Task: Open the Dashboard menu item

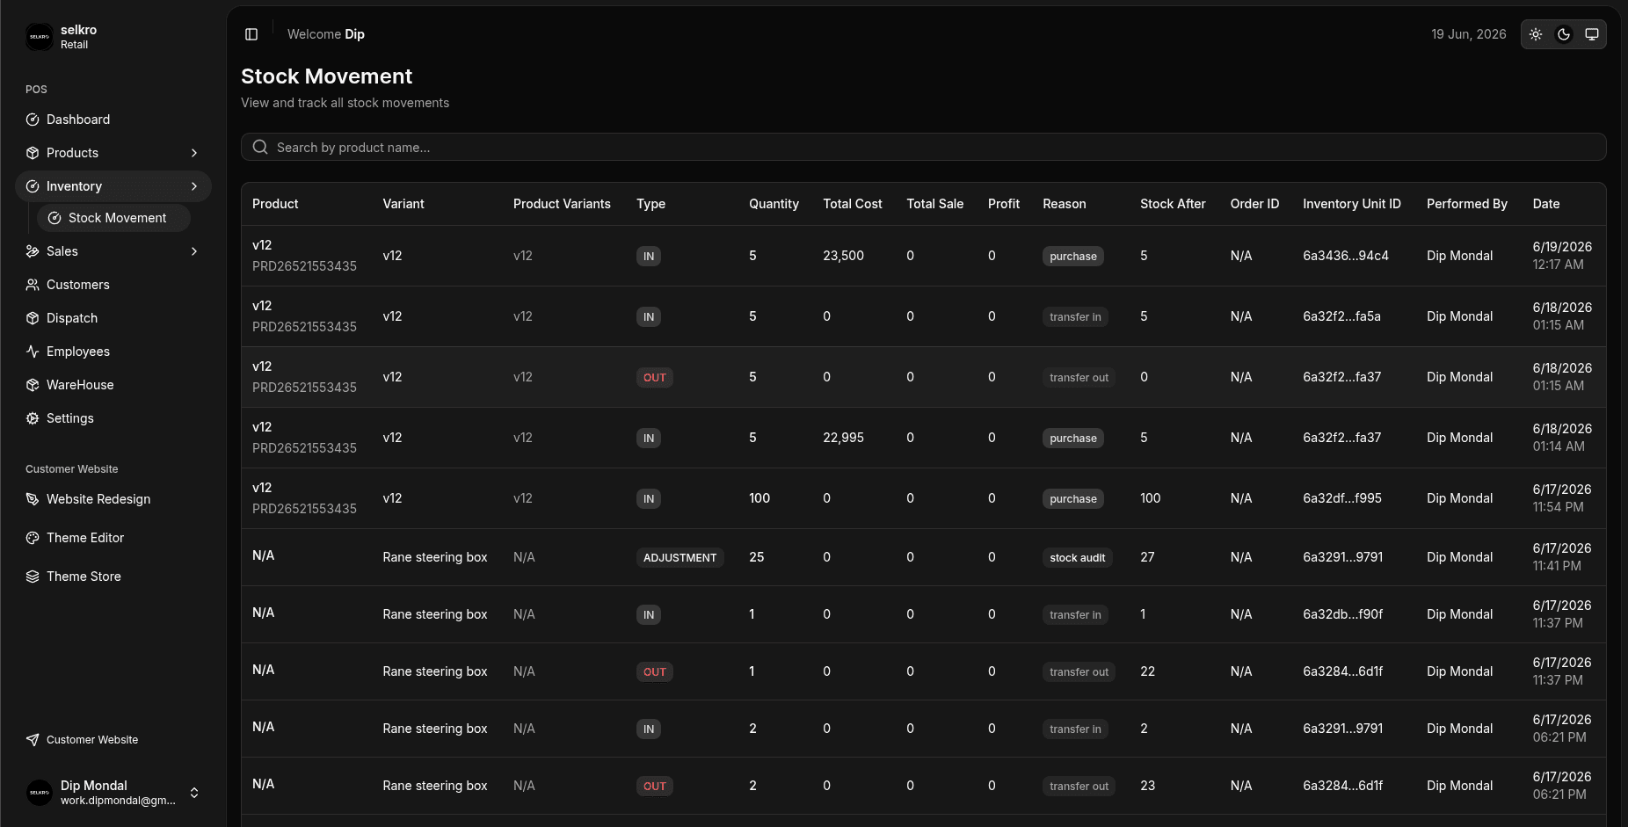Action: [x=113, y=120]
